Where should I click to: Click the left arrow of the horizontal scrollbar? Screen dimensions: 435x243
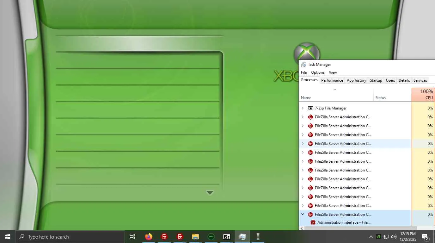point(302,228)
